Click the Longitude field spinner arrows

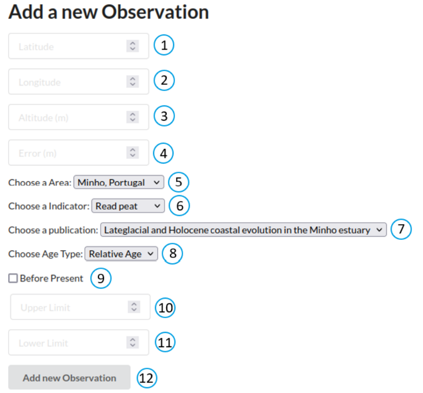click(x=133, y=82)
